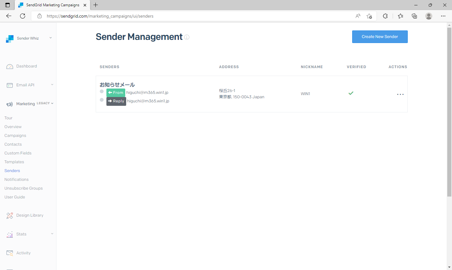Click the Dashboard label
Image resolution: width=452 pixels, height=270 pixels.
click(27, 66)
